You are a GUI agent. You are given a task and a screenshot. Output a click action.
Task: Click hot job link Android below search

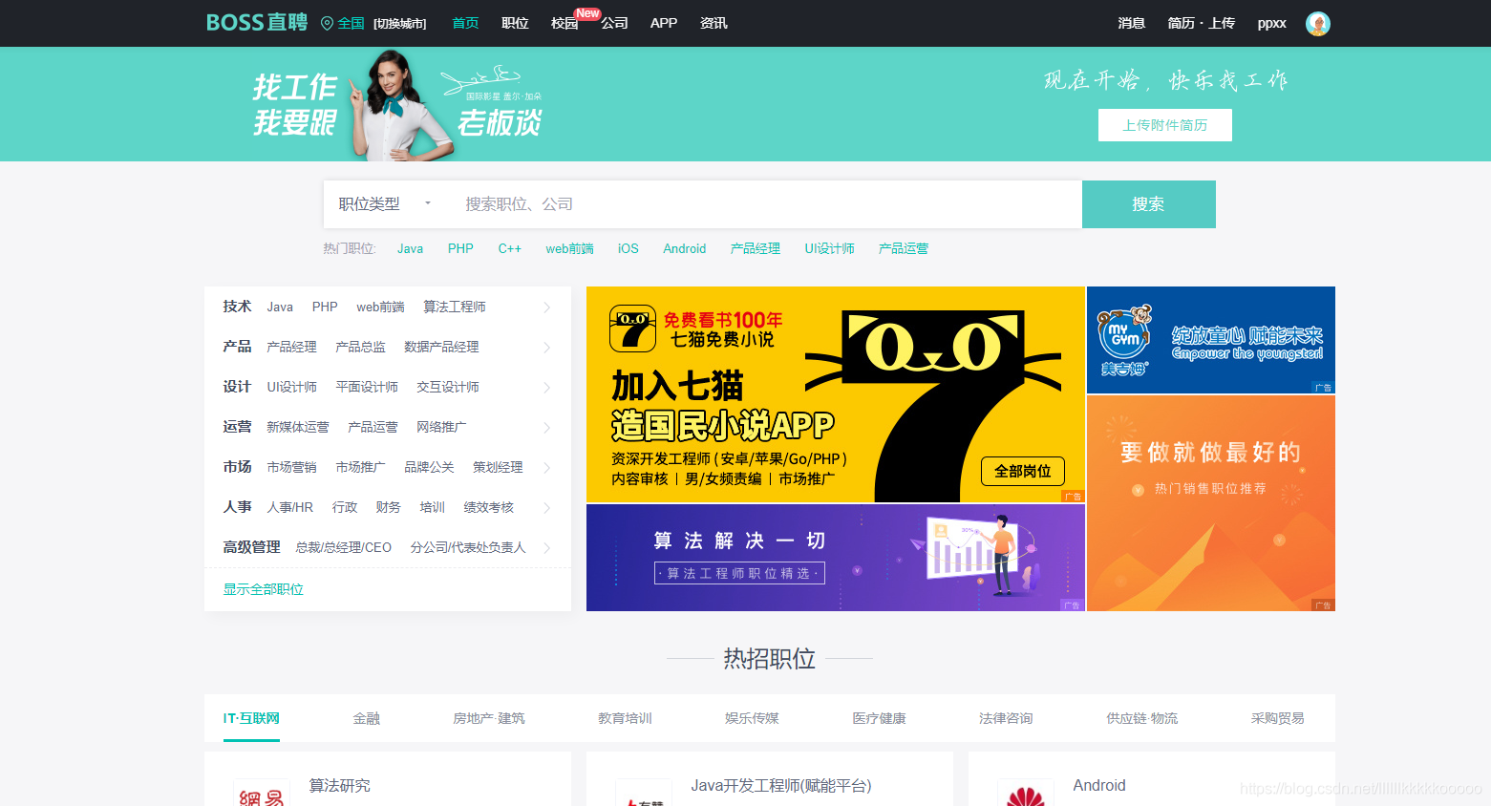[684, 248]
